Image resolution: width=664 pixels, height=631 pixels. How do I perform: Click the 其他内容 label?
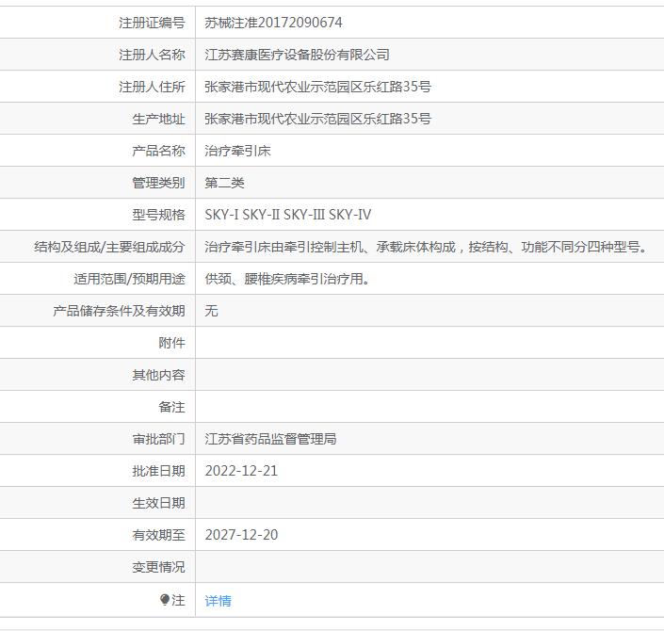(159, 375)
